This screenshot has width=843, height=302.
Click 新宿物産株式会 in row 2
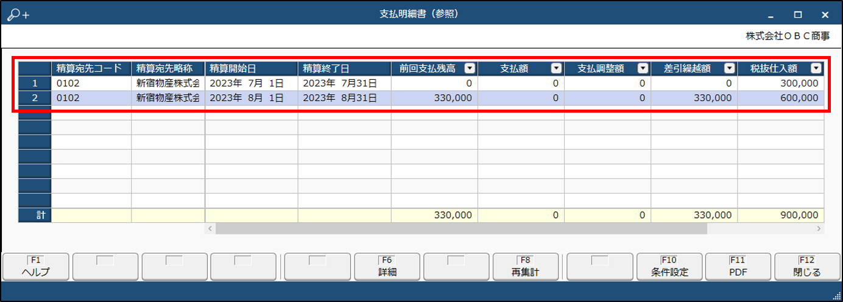pyautogui.click(x=168, y=97)
